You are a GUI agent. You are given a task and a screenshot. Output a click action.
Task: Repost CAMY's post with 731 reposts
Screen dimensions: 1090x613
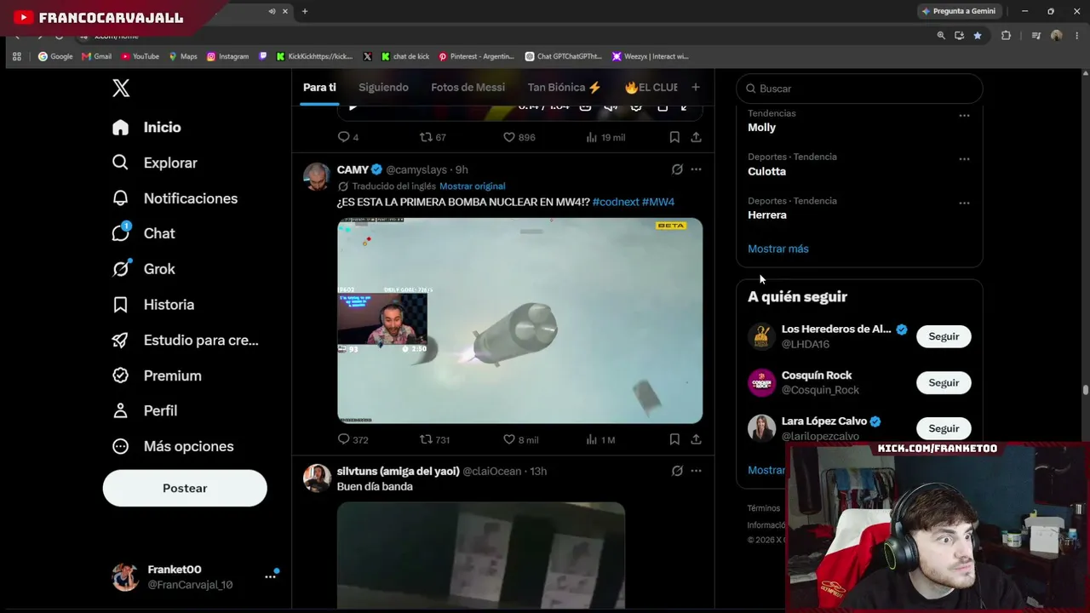[427, 439]
